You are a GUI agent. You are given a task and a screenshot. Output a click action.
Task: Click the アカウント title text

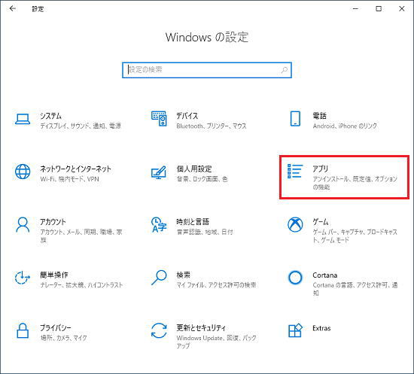[53, 222]
